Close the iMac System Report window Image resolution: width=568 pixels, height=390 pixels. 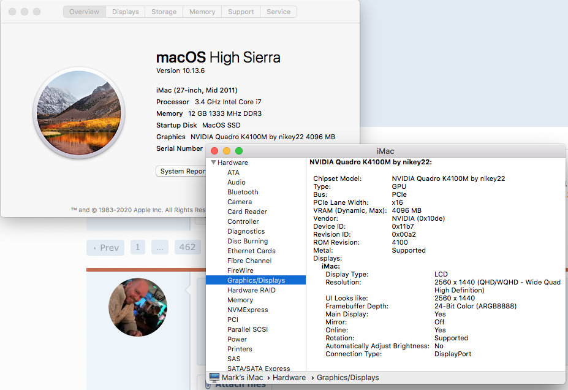click(214, 151)
